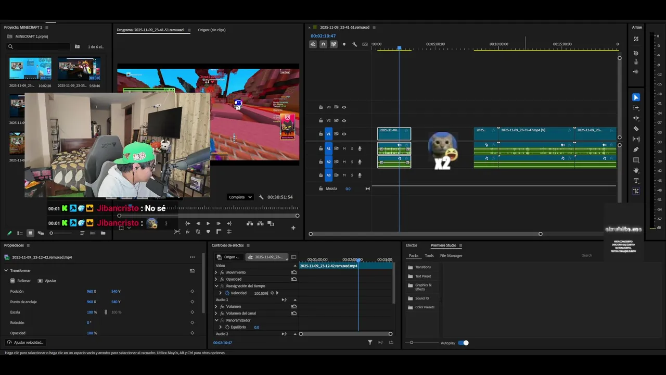The height and width of the screenshot is (375, 666).
Task: Click the Rellenar button
Action: tap(20, 281)
